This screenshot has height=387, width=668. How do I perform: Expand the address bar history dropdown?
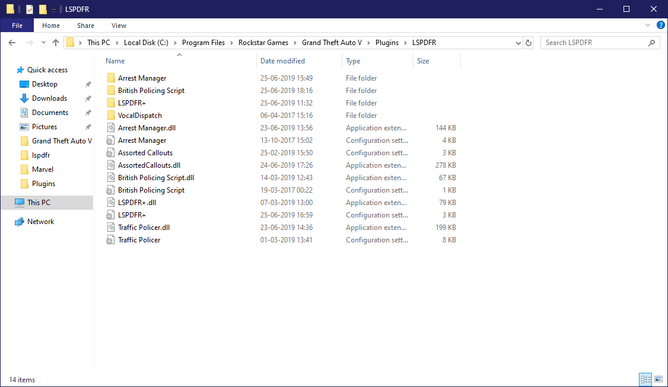tap(518, 43)
